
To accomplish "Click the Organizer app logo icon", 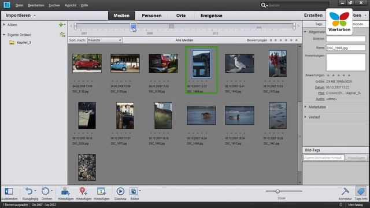I will click(7, 5).
